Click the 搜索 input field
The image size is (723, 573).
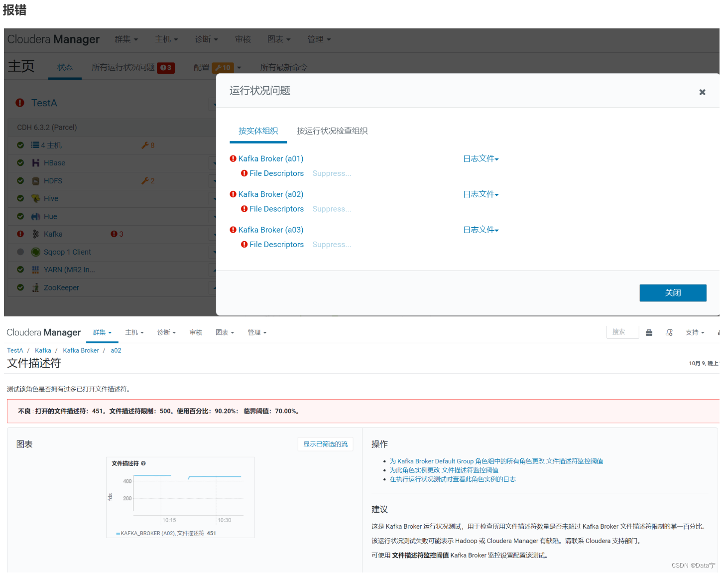pyautogui.click(x=622, y=332)
